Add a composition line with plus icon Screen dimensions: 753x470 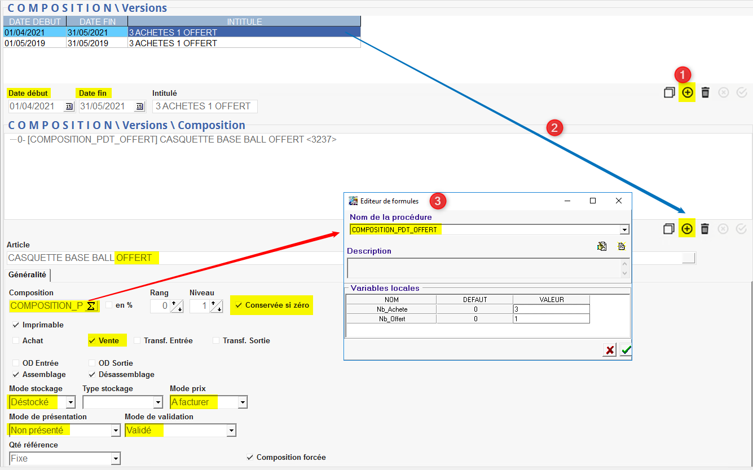tap(687, 229)
